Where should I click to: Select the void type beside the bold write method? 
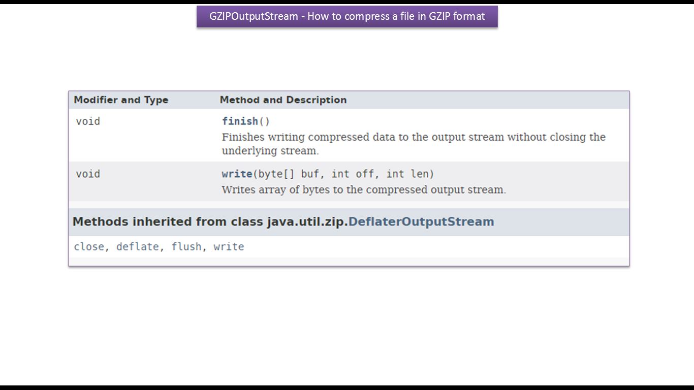pos(88,174)
